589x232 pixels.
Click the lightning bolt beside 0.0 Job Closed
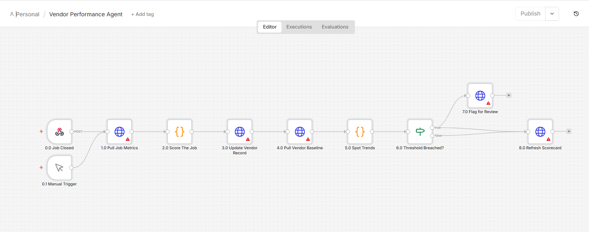tap(41, 132)
